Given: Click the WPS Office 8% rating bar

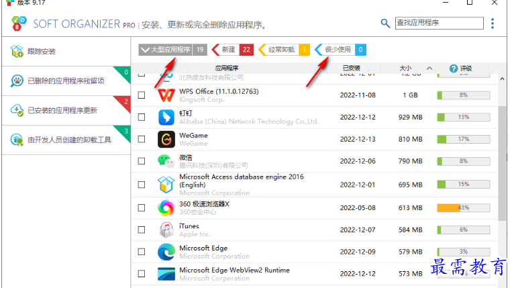Looking at the screenshot, I should click(x=464, y=95).
